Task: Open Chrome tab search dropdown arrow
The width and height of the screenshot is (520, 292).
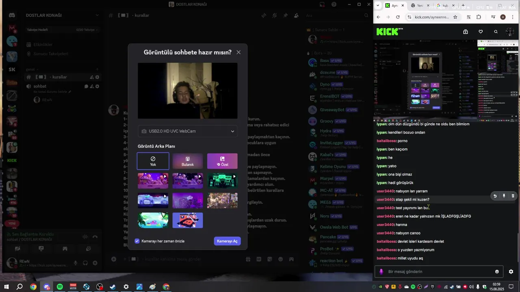Action: [378, 6]
